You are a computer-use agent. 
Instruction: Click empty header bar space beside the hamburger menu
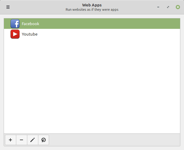[x=37, y=7]
